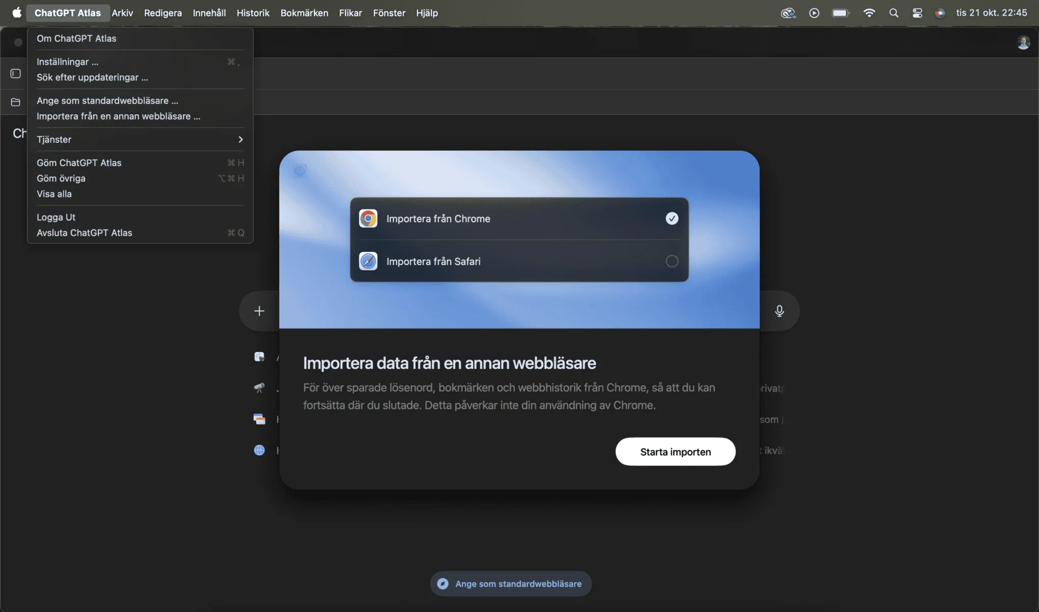Image resolution: width=1039 pixels, height=612 pixels.
Task: Click the folder icon in left sidebar
Action: point(15,102)
